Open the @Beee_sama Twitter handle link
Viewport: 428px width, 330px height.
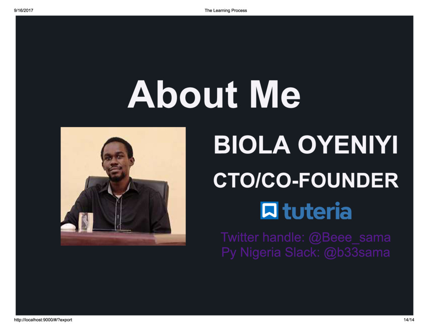pyautogui.click(x=350, y=238)
